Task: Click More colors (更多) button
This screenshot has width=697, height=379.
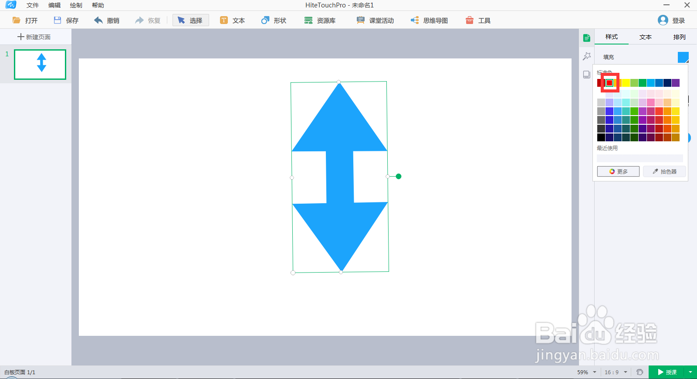Action: (x=618, y=171)
